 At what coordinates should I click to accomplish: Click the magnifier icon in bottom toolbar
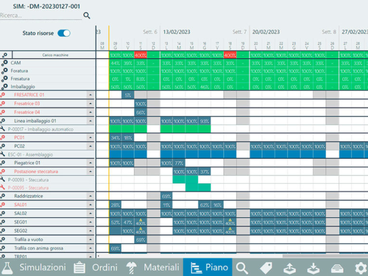coord(241,267)
